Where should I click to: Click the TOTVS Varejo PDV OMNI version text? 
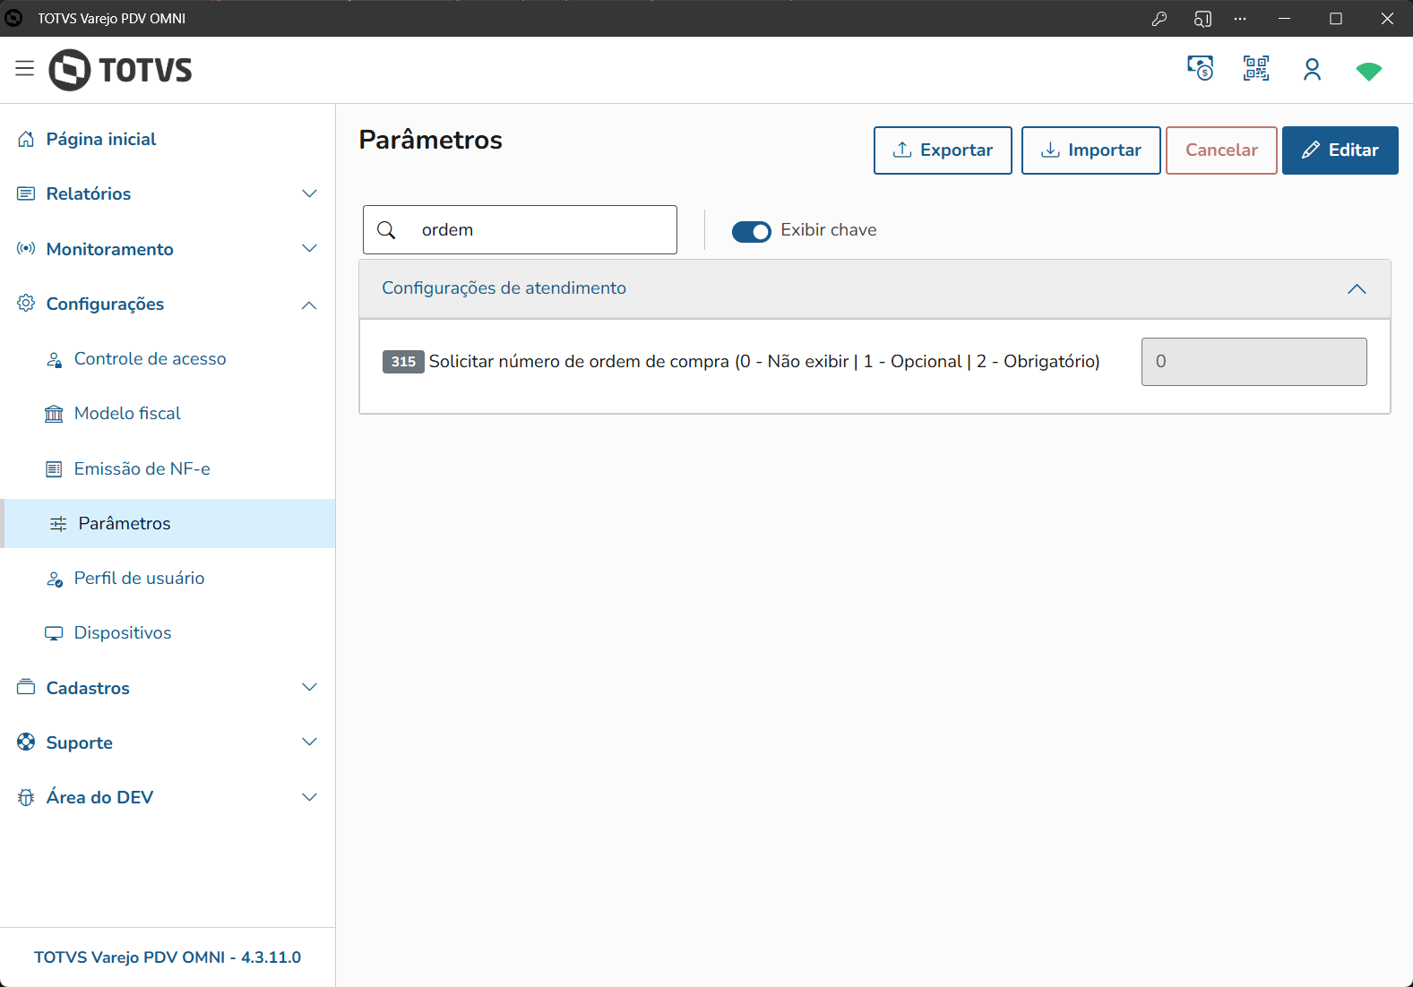168,957
